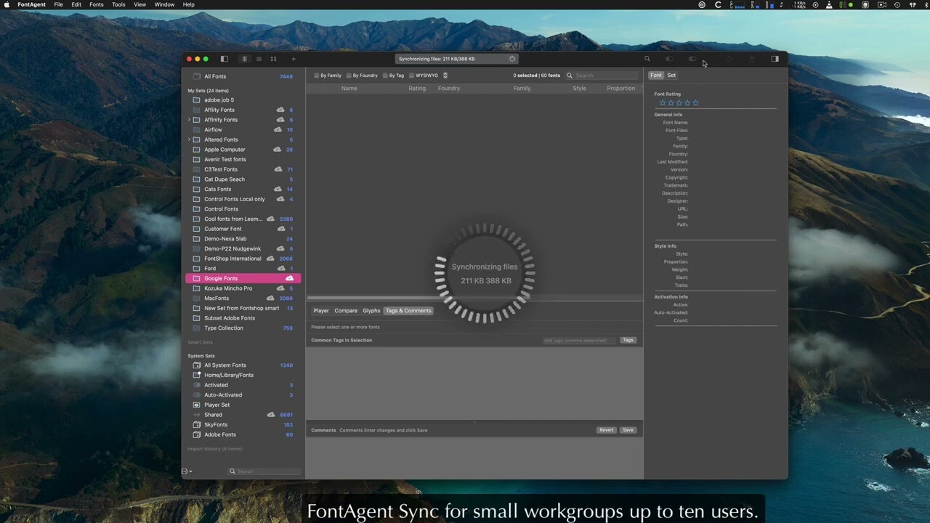Viewport: 930px width, 523px height.
Task: Open the Fonts menu
Action: pyautogui.click(x=96, y=4)
